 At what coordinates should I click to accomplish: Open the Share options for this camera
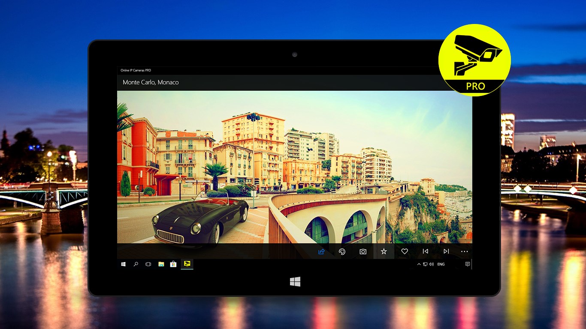tap(321, 251)
